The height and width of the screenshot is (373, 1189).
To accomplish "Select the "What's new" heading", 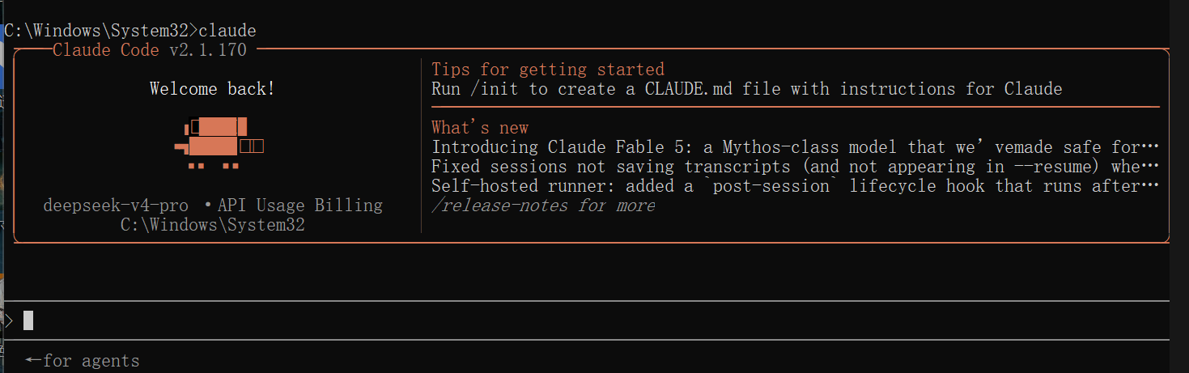I will point(480,128).
